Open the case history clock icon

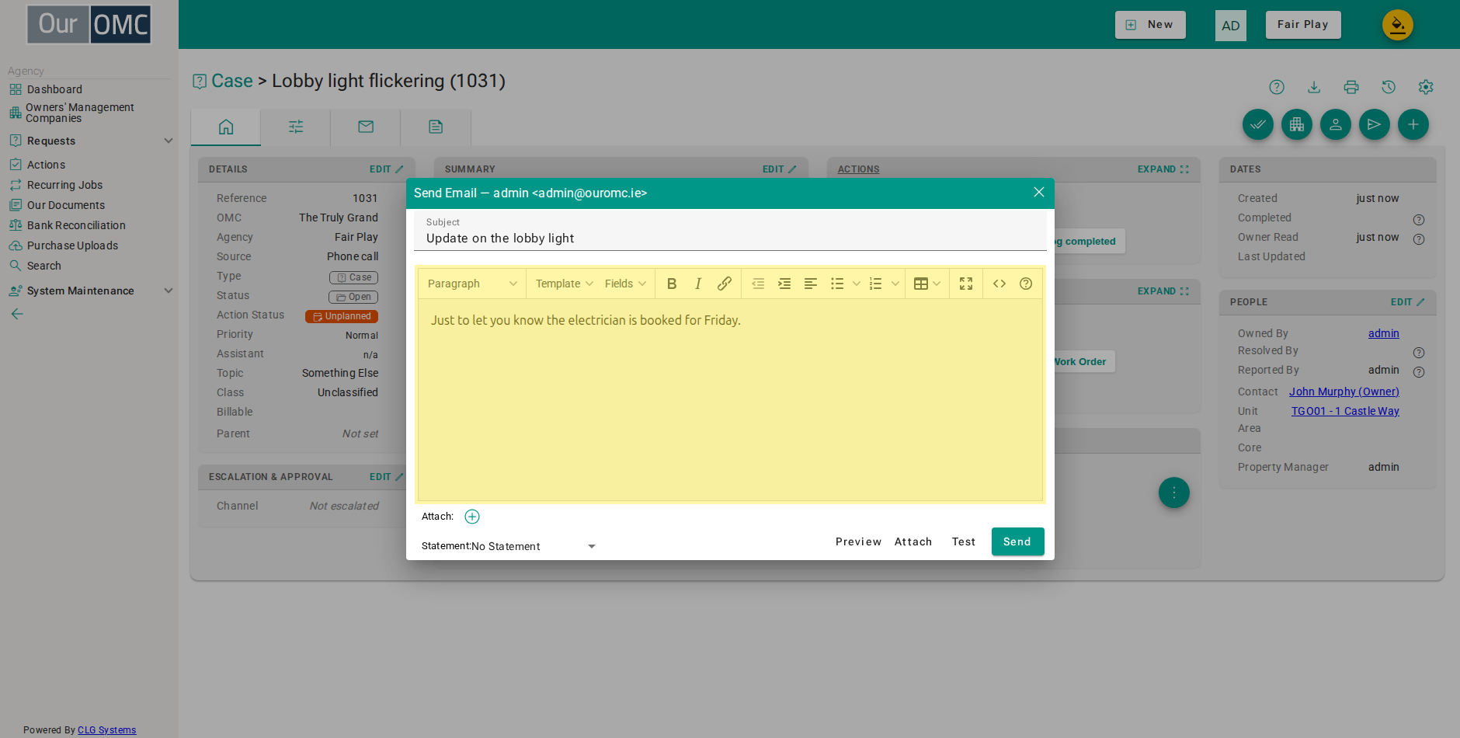pyautogui.click(x=1389, y=87)
